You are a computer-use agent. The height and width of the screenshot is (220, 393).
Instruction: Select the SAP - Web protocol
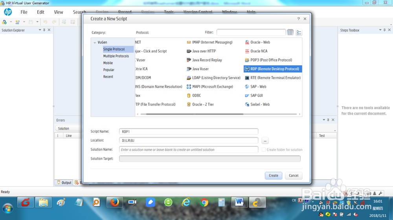(x=255, y=87)
